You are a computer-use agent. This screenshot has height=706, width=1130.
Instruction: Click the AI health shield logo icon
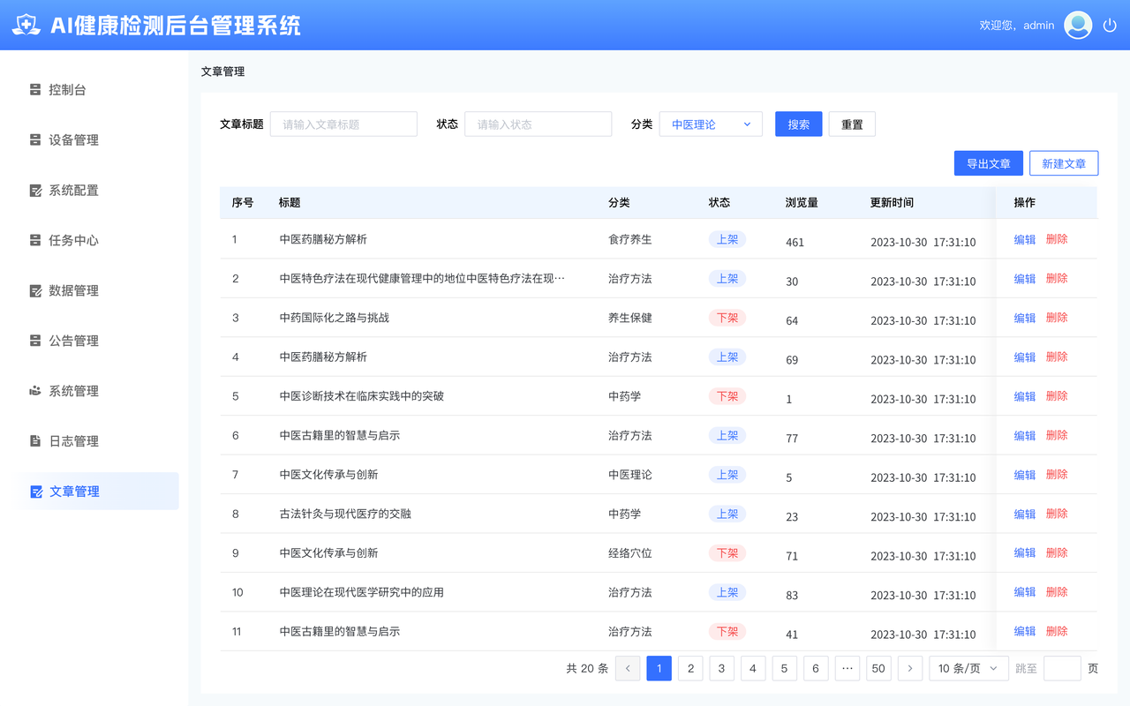(26, 25)
